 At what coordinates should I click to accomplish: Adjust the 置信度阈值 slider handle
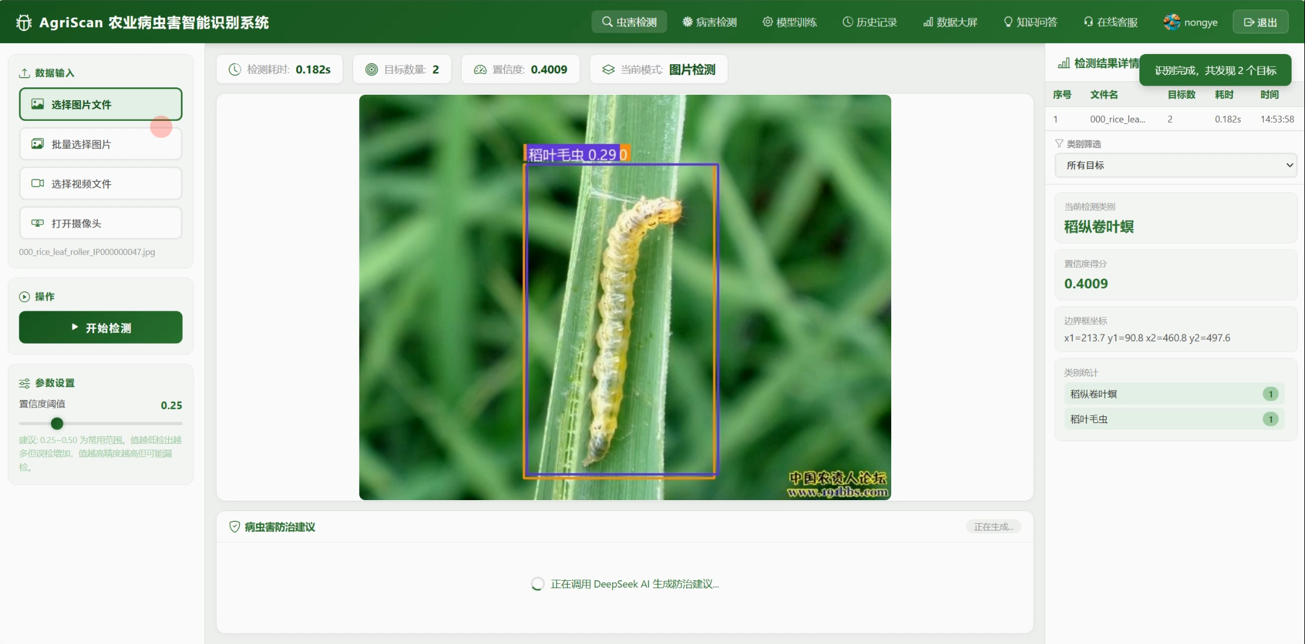(x=57, y=423)
